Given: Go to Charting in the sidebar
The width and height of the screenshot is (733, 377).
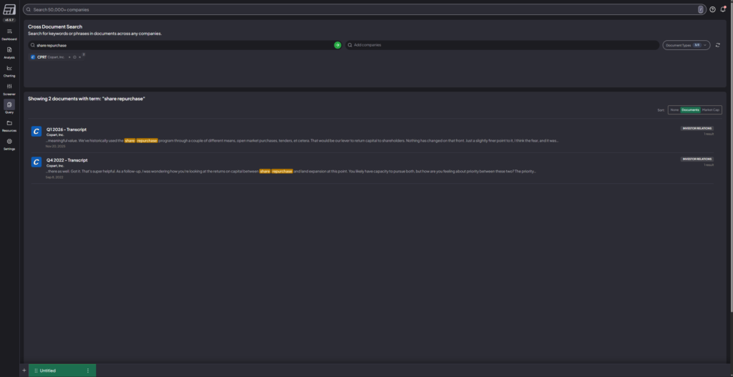Looking at the screenshot, I should (x=9, y=71).
